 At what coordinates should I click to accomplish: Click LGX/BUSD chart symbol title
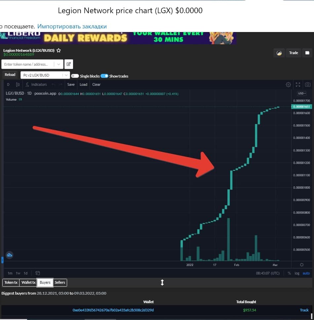coord(15,93)
